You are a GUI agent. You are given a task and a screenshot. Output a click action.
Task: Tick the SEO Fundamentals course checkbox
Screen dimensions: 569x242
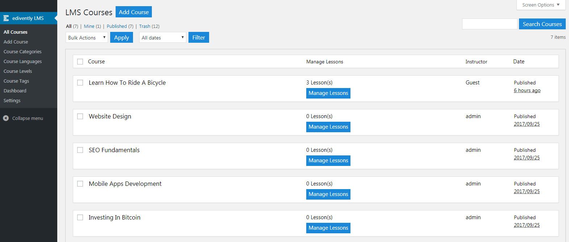[80, 150]
